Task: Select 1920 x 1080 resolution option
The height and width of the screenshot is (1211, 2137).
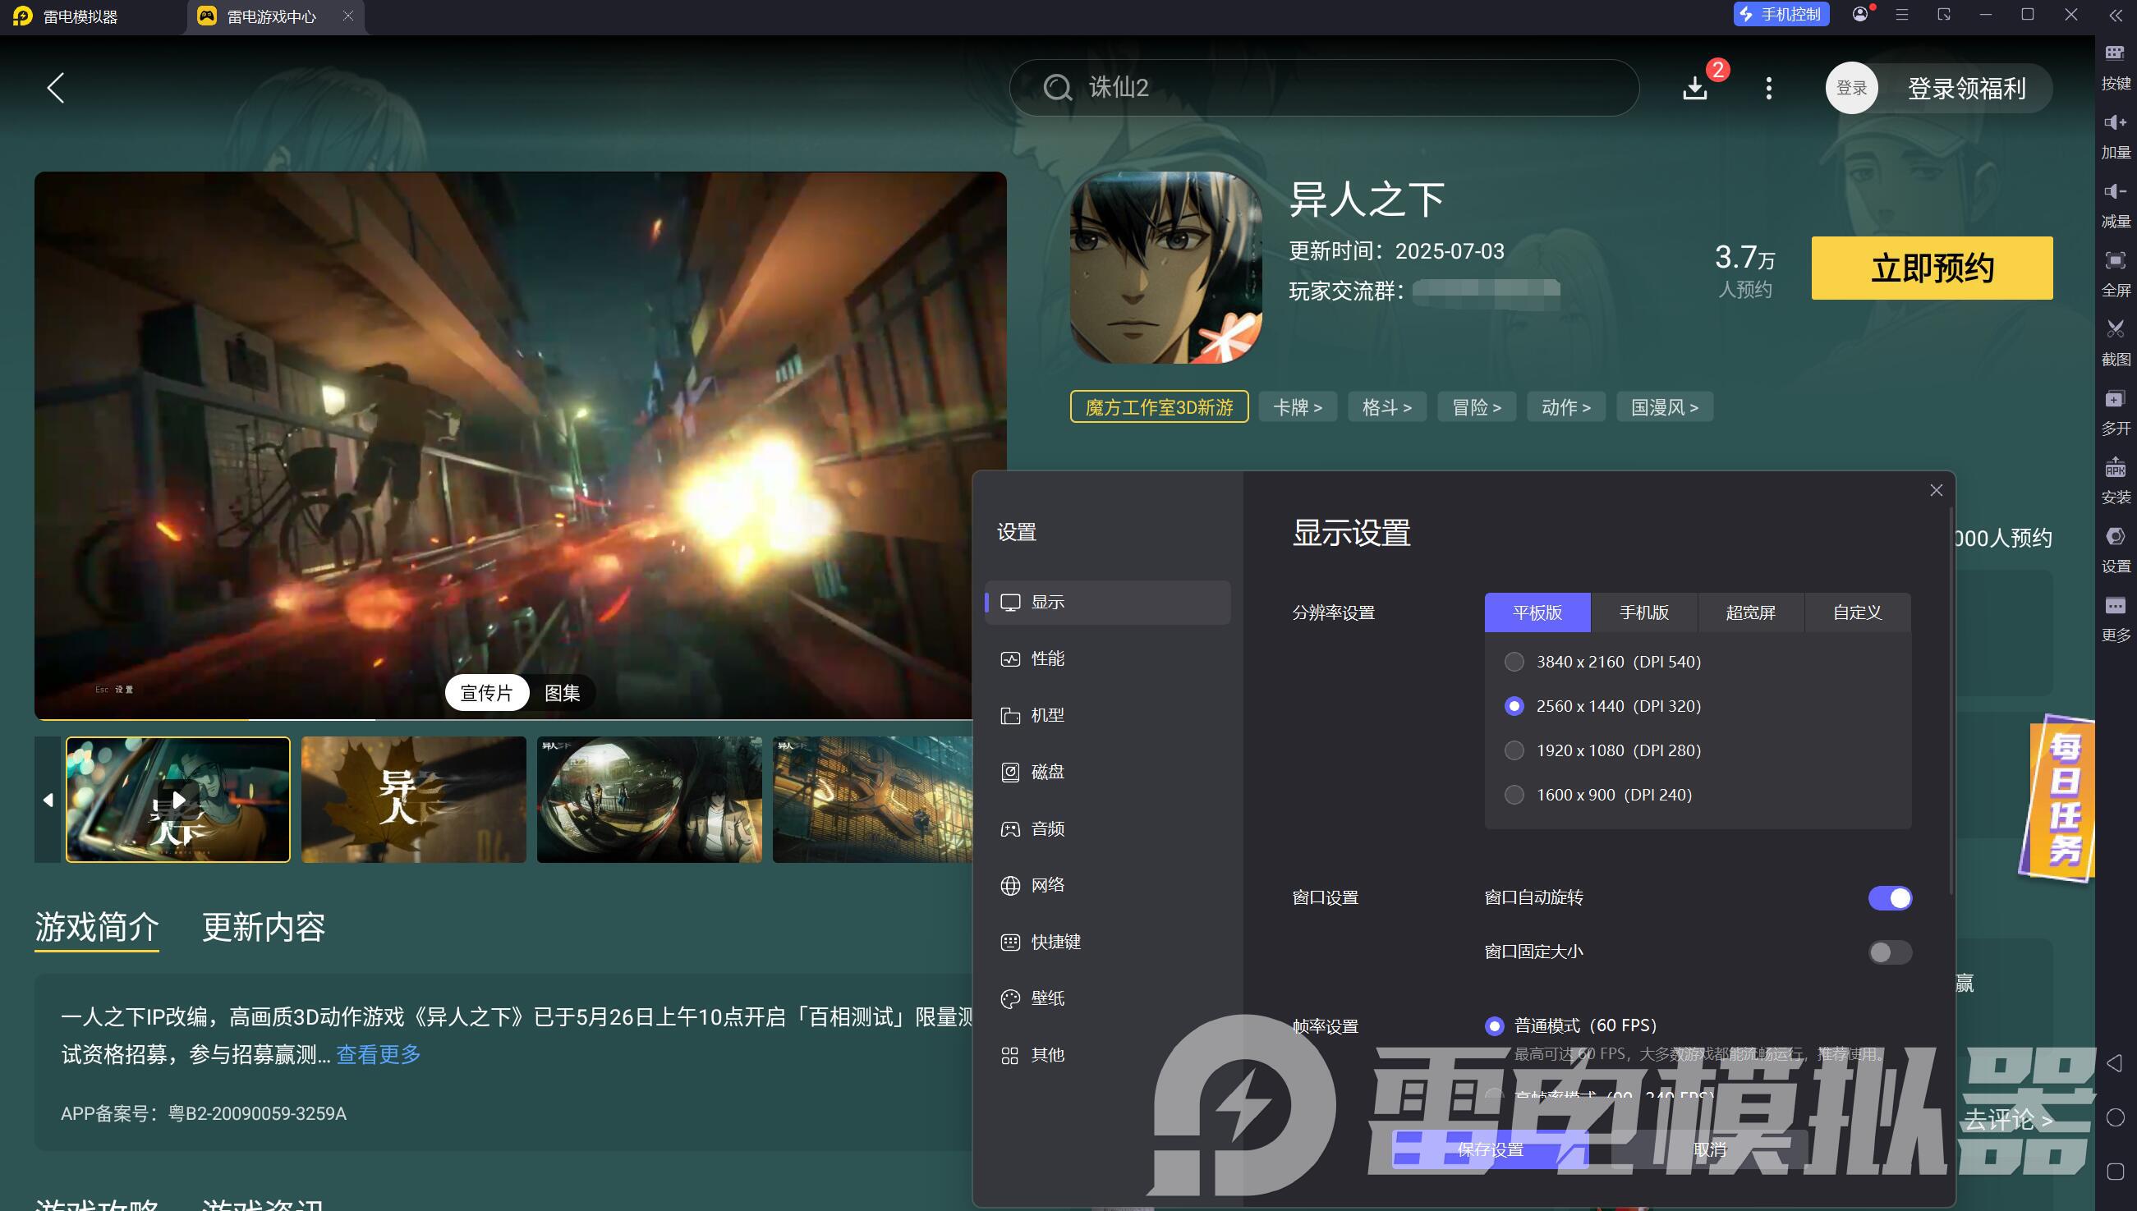Action: point(1514,750)
